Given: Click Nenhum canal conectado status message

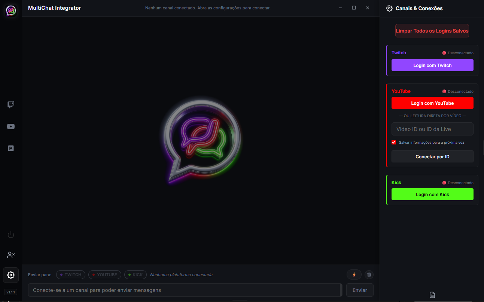Looking at the screenshot, I should tap(208, 8).
